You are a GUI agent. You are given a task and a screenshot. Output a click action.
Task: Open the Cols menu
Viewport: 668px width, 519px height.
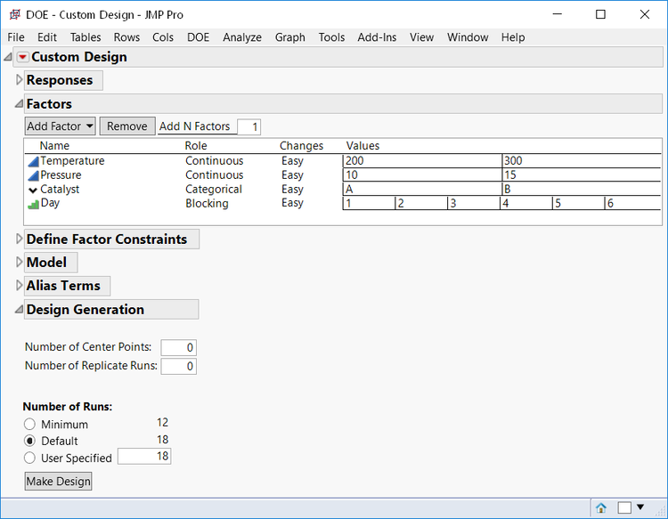coord(163,37)
